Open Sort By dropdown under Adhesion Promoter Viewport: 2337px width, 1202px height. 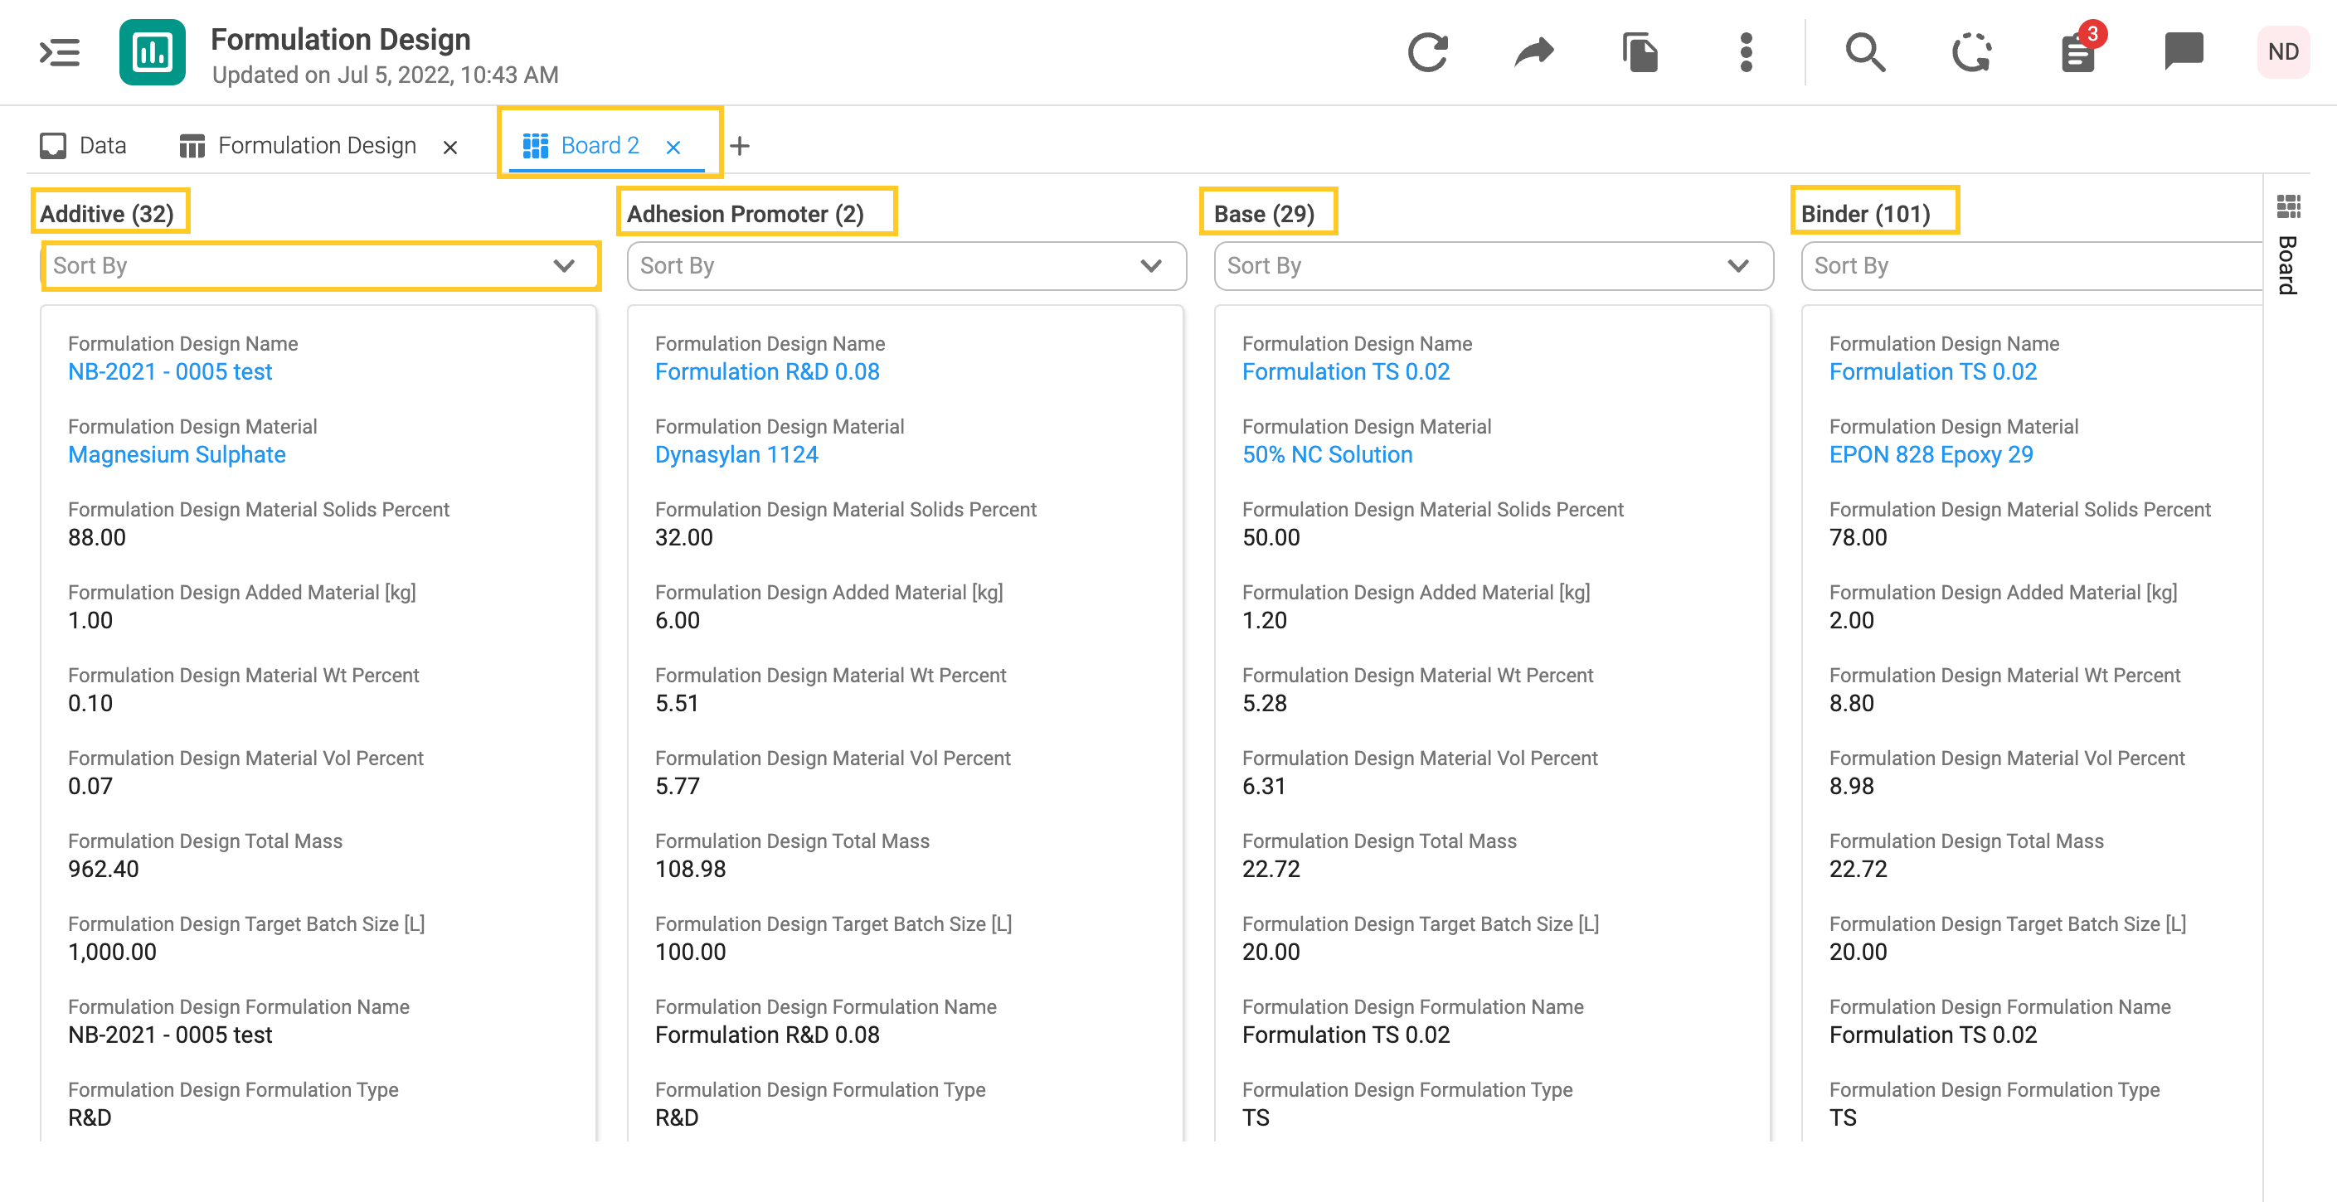click(906, 266)
